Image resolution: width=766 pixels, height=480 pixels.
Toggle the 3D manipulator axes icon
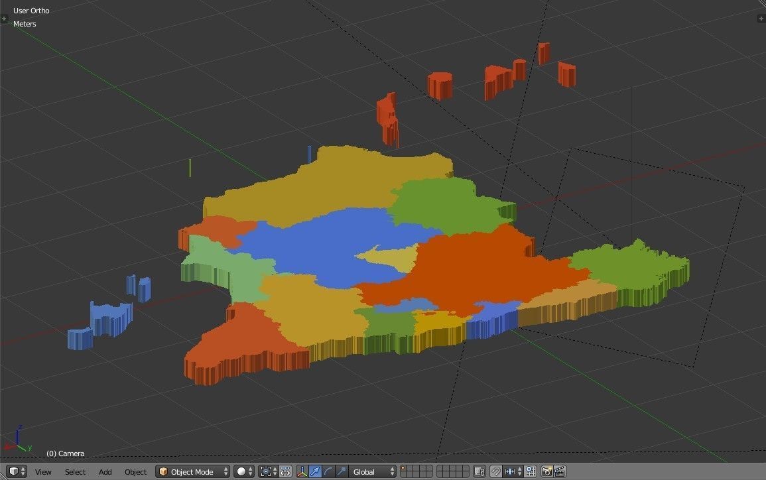click(302, 471)
